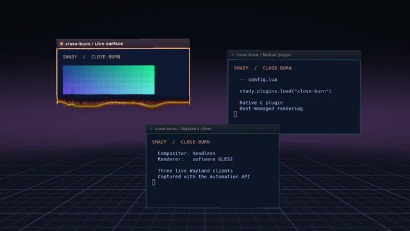Click 'SHADY / CLOSE-BURN' heading in Live surface window

pos(91,57)
